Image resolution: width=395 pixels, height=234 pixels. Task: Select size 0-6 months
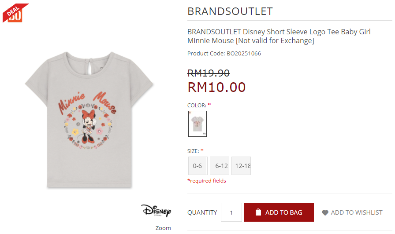click(197, 166)
